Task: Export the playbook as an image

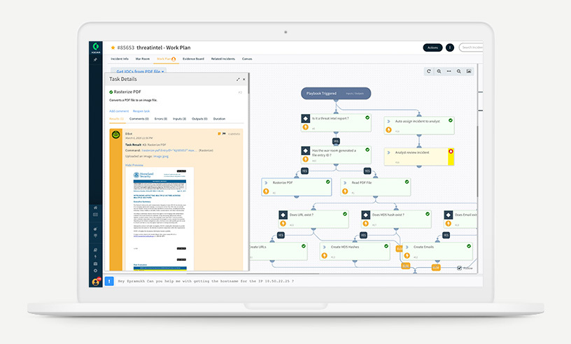Action: pos(469,71)
